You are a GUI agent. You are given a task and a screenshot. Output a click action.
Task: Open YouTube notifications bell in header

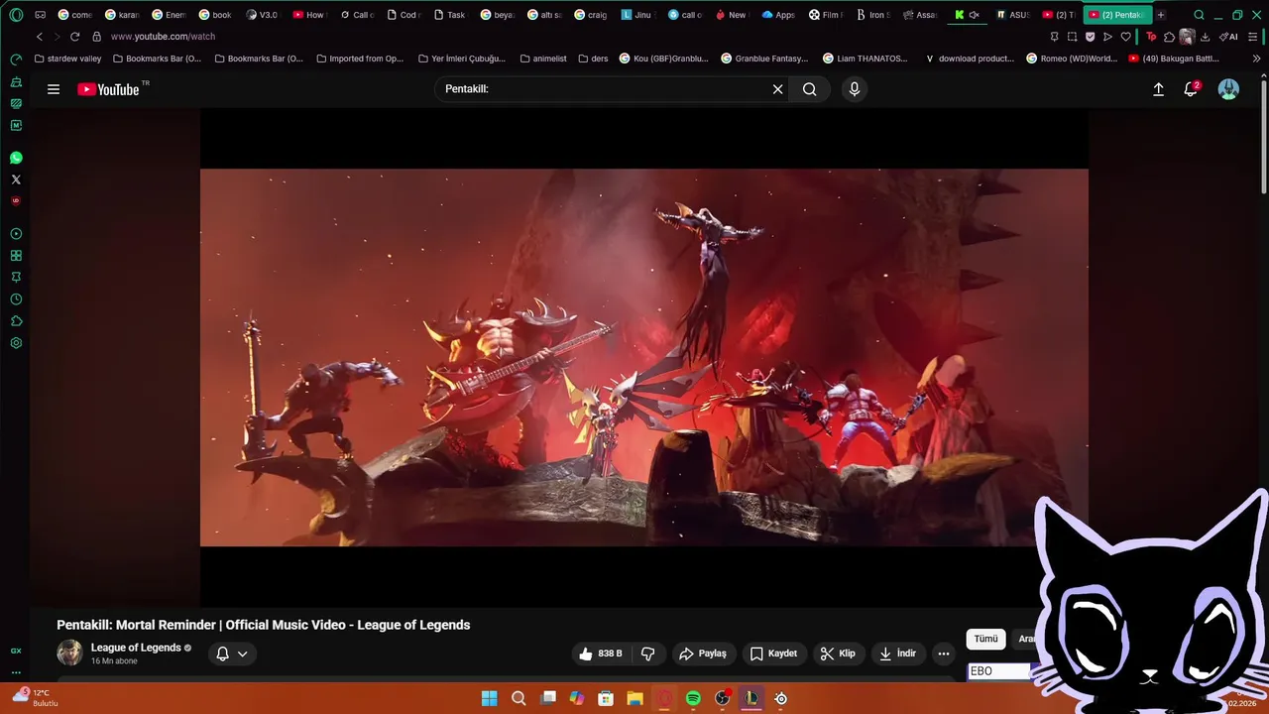(x=1191, y=89)
